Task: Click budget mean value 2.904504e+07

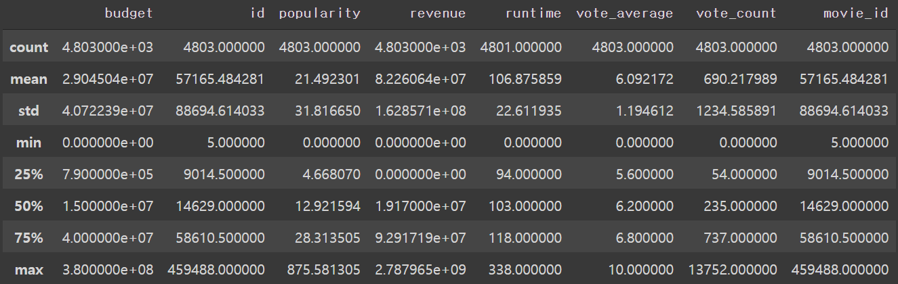Action: coord(108,79)
